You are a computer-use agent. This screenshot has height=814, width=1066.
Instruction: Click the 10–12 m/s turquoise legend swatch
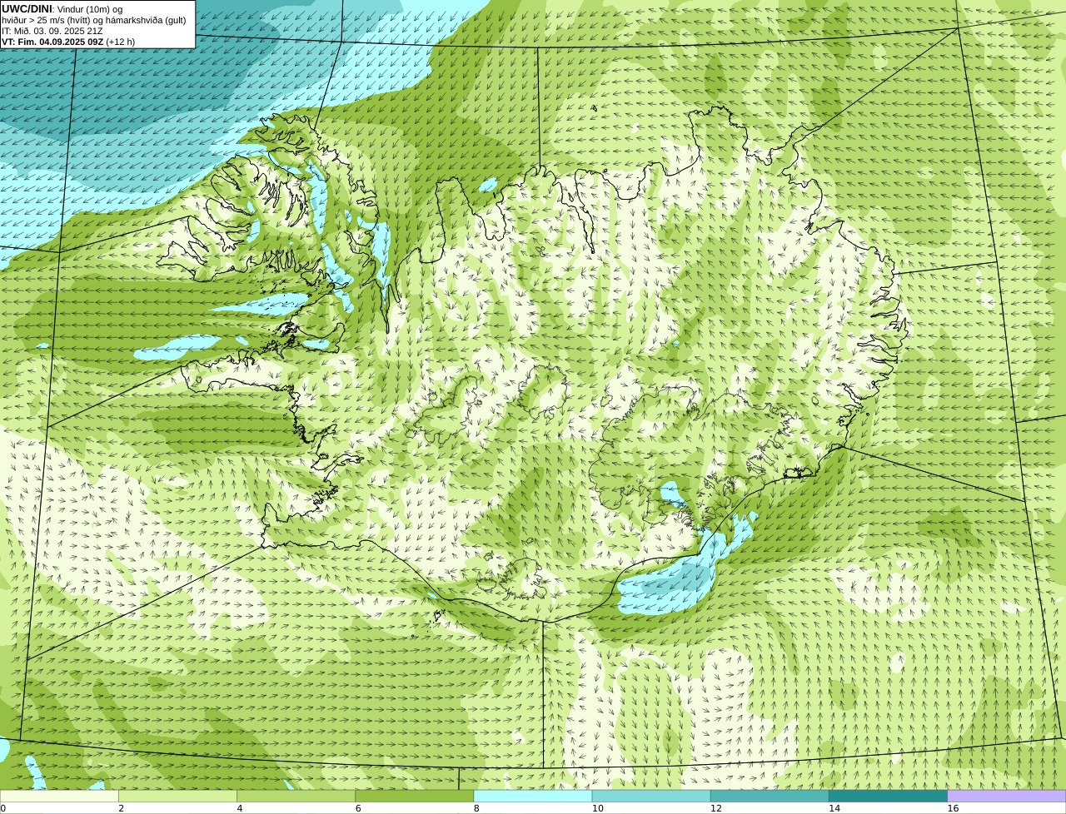coord(651,797)
